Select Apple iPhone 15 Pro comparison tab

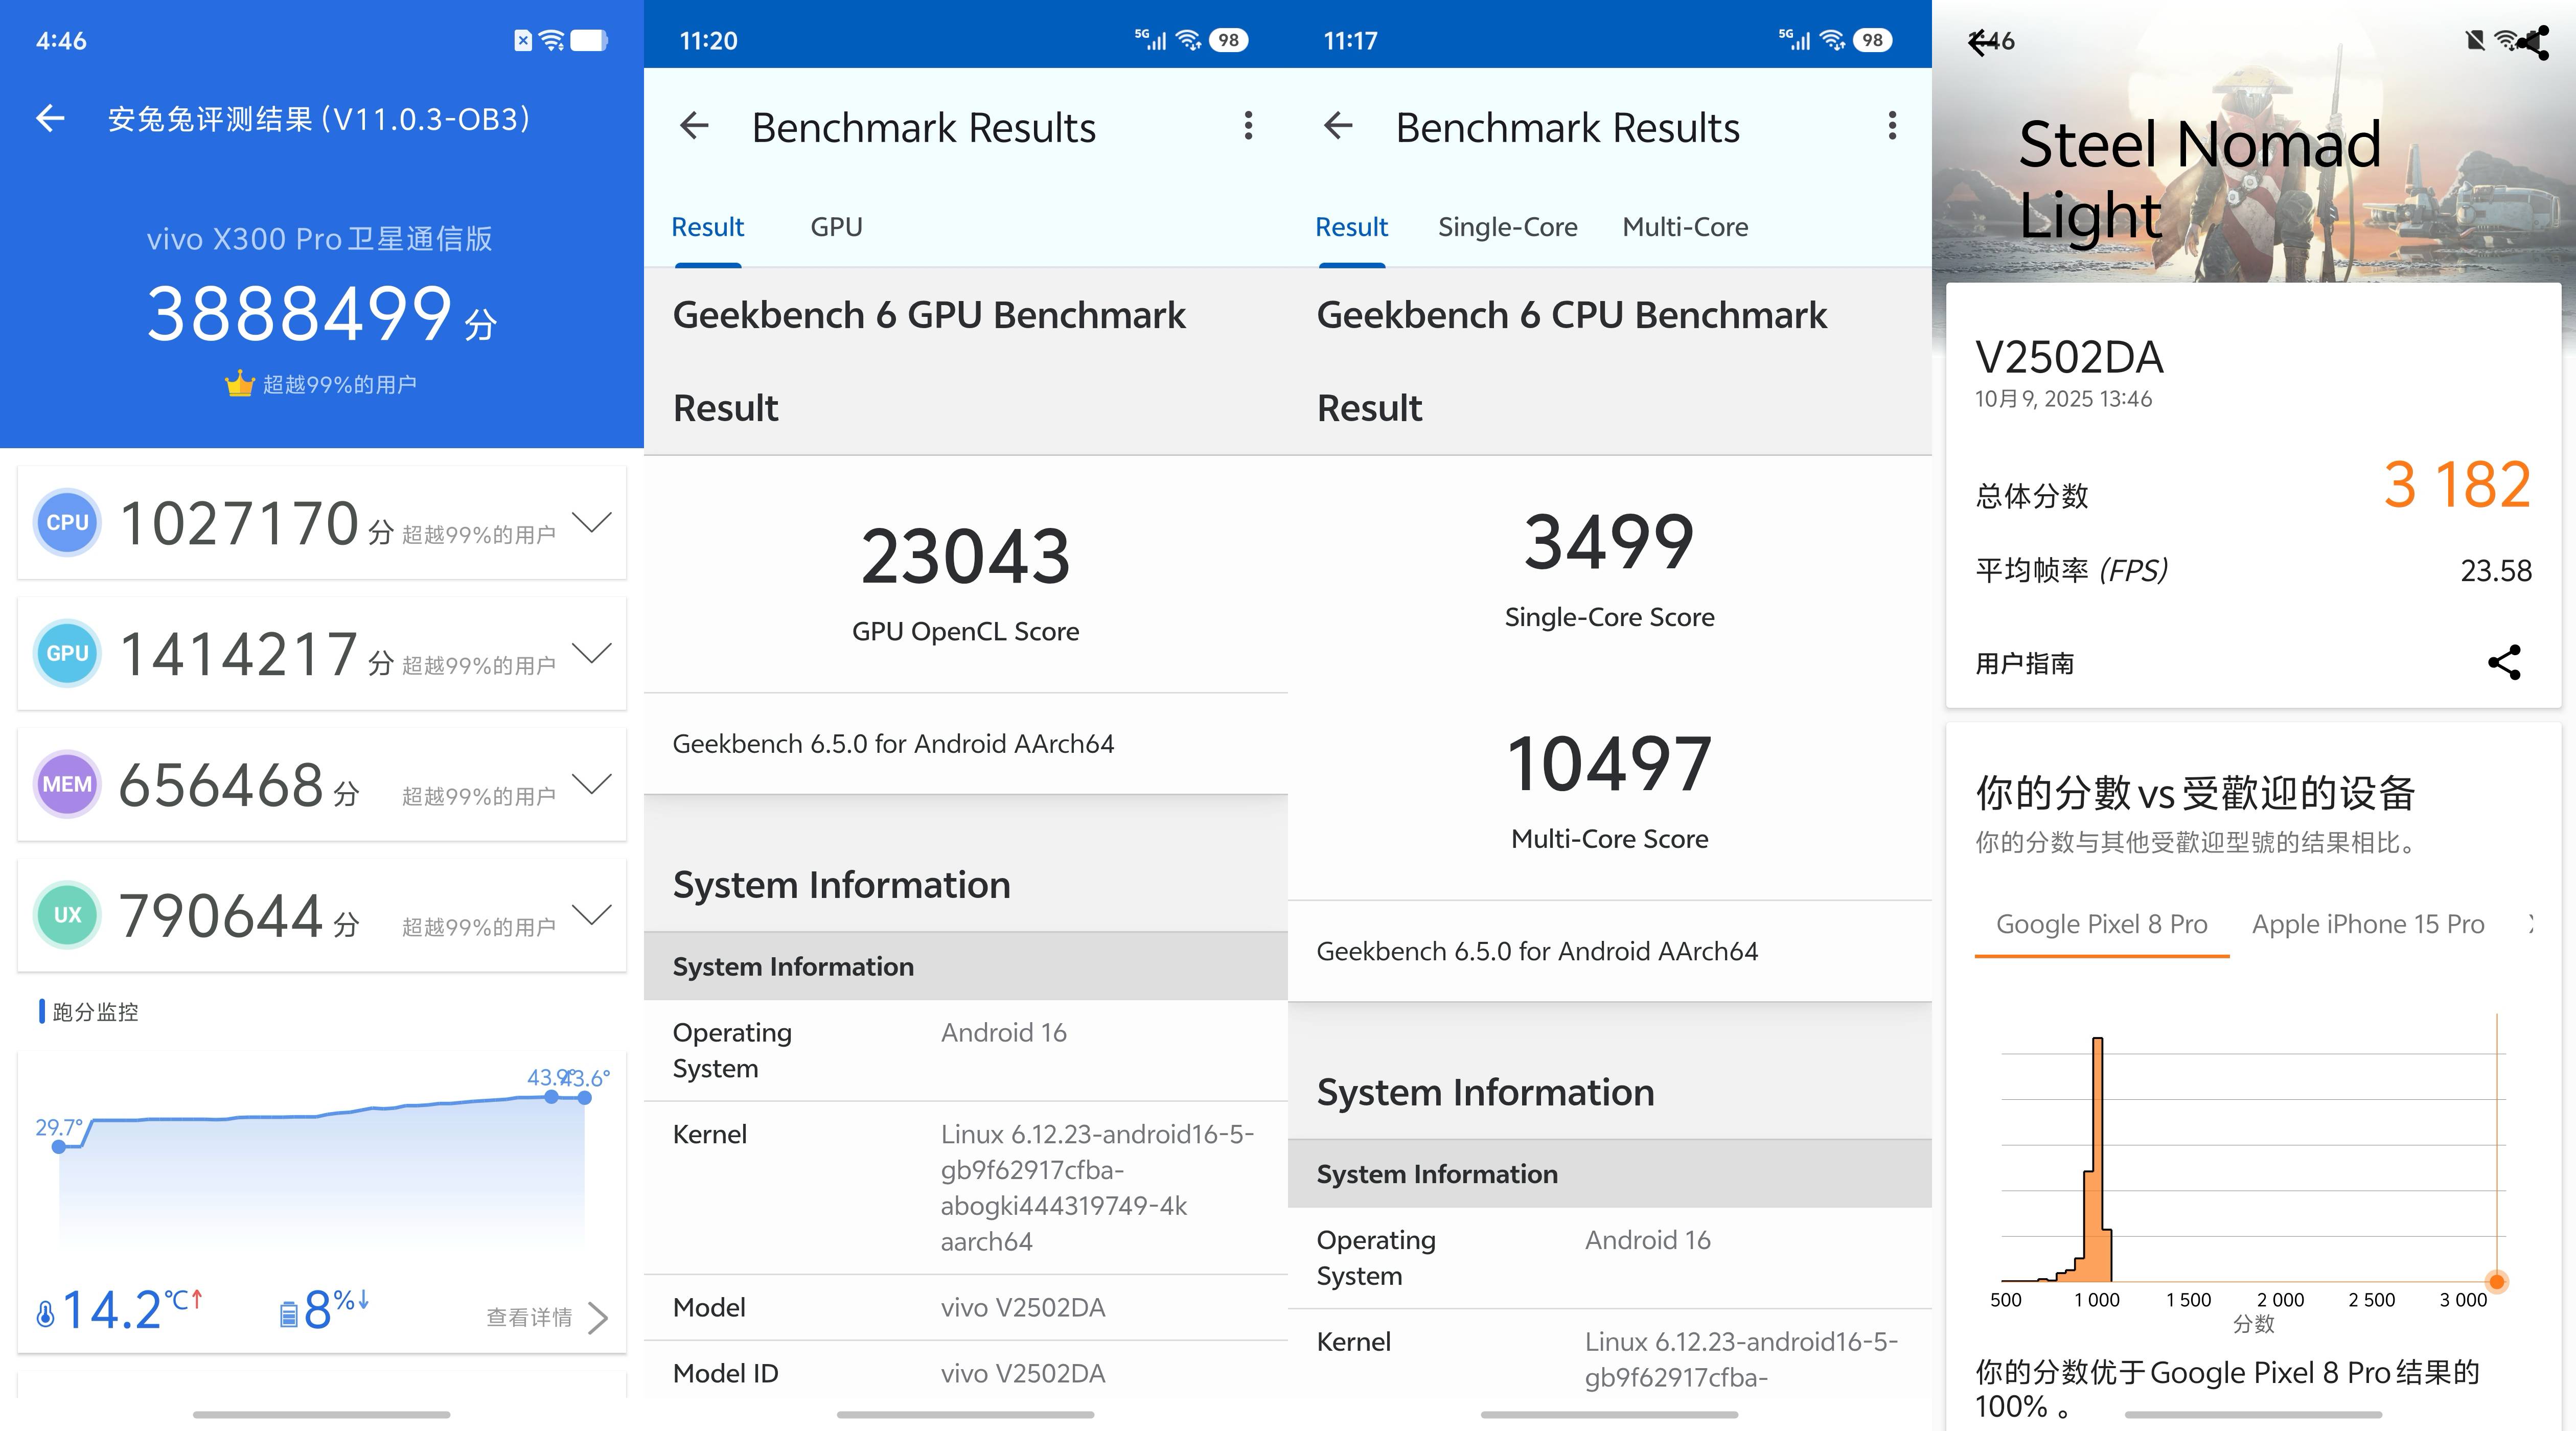tap(2367, 924)
